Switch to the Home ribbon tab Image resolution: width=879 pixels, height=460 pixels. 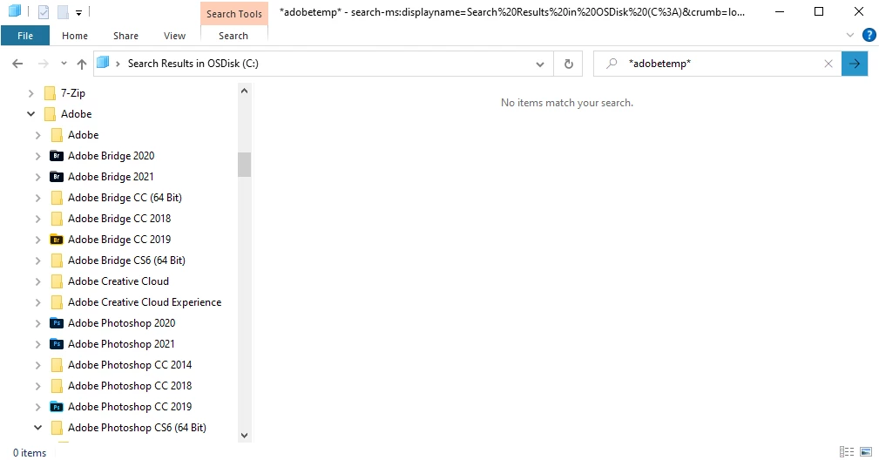pyautogui.click(x=75, y=36)
